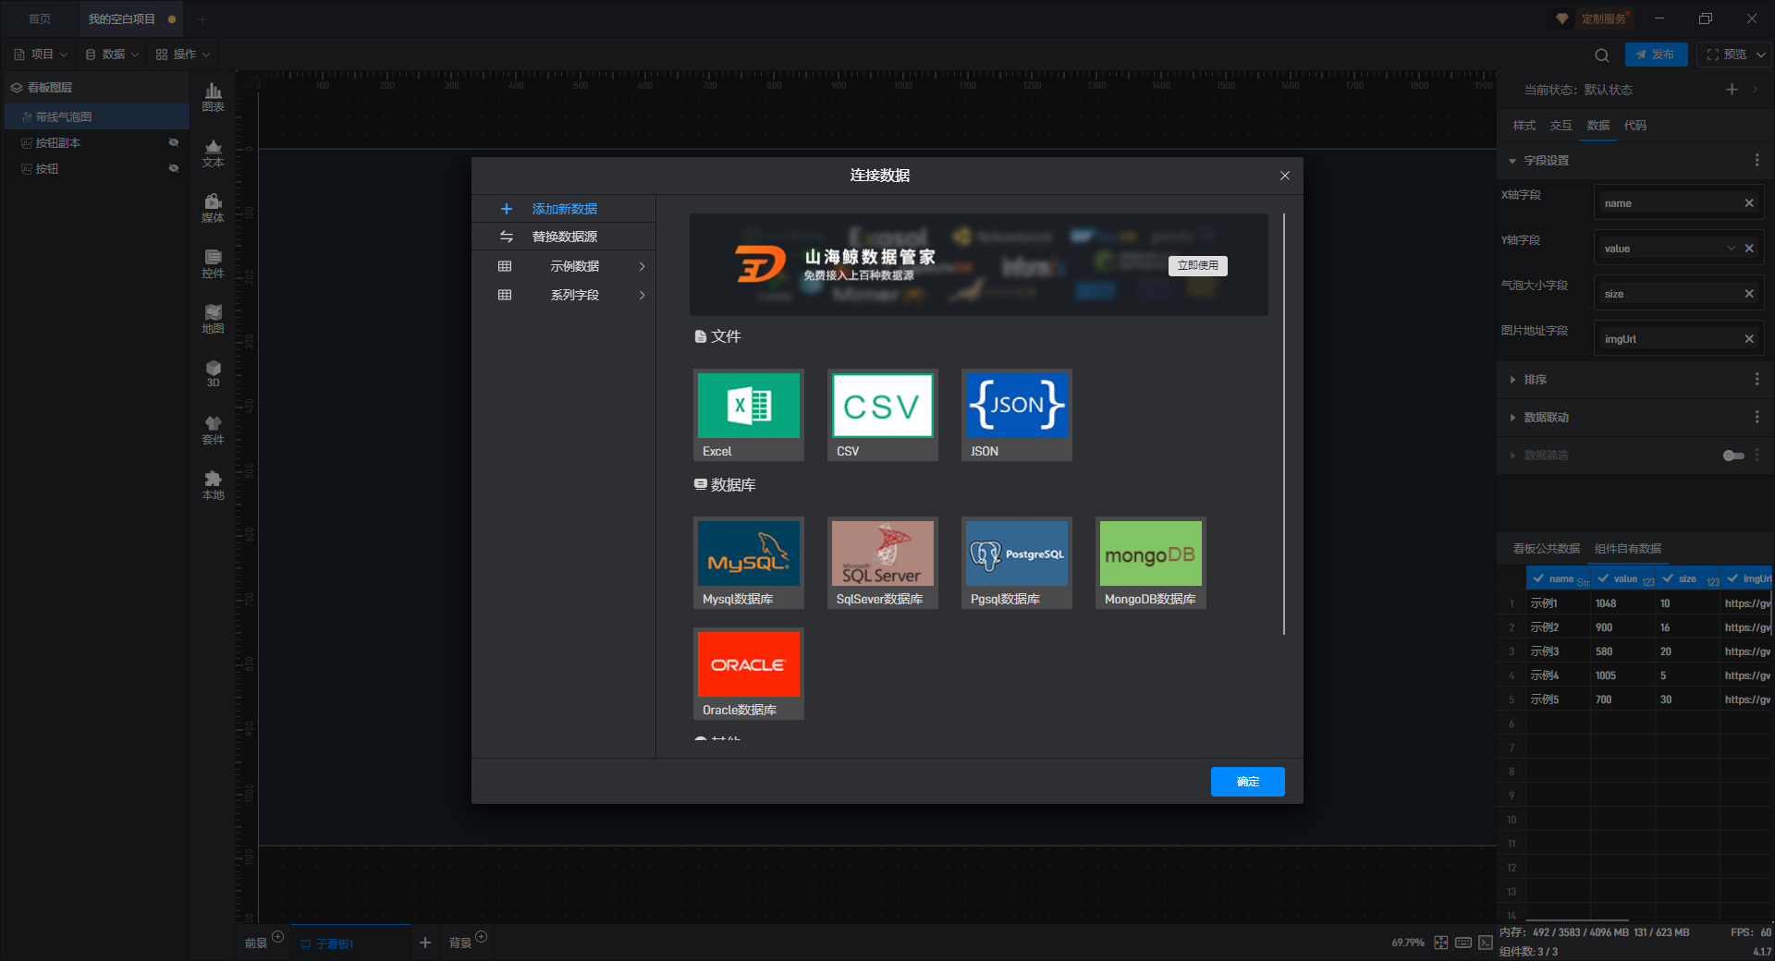The width and height of the screenshot is (1775, 961).
Task: Click the dialog's vertical scrollbar
Action: (1283, 424)
